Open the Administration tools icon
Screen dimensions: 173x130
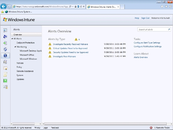coord(5,87)
